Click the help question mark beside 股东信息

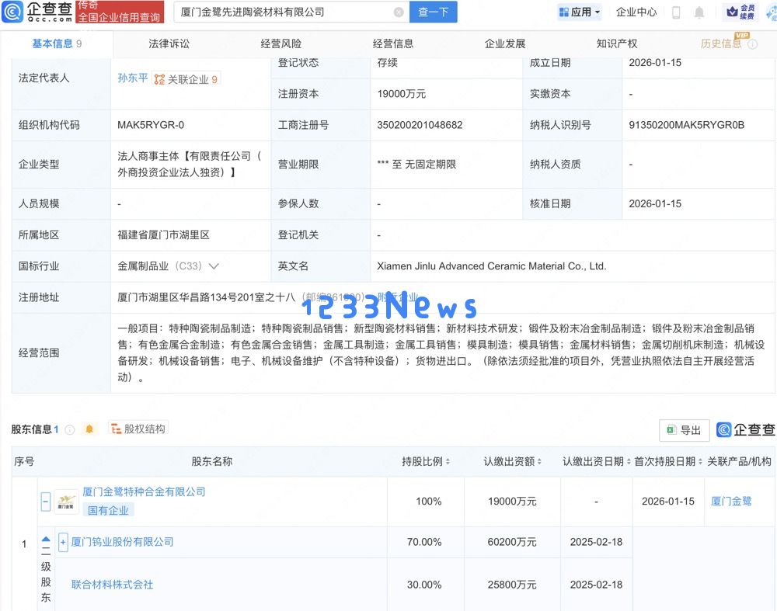click(70, 428)
